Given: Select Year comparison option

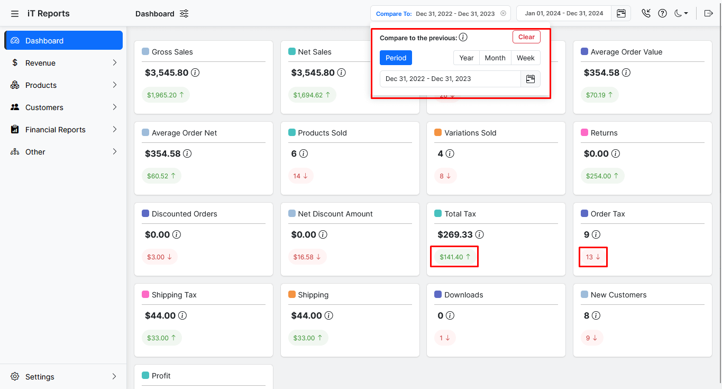Looking at the screenshot, I should (x=466, y=58).
